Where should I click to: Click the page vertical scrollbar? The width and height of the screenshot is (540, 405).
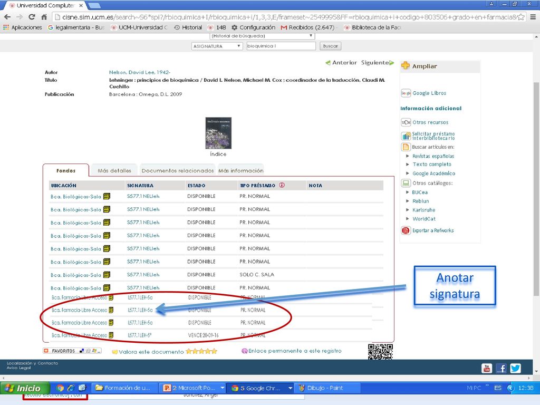[x=536, y=189]
